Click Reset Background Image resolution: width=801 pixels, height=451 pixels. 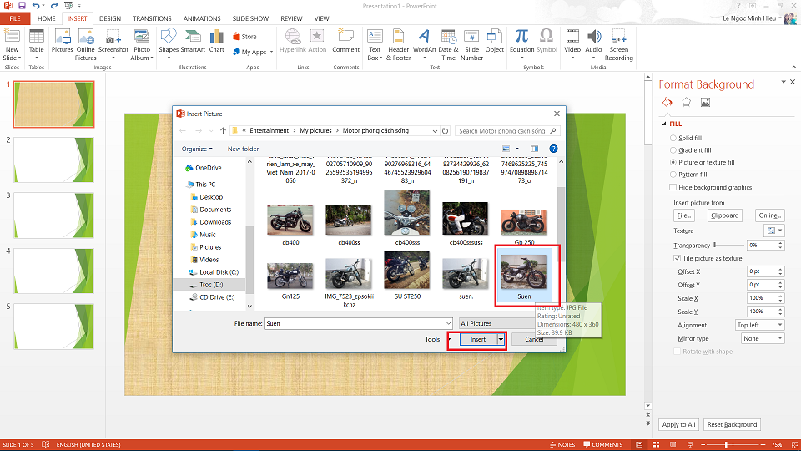(x=732, y=424)
